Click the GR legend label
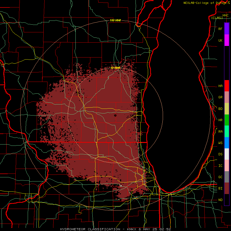The width and height of the screenshot is (231, 231). (220, 97)
